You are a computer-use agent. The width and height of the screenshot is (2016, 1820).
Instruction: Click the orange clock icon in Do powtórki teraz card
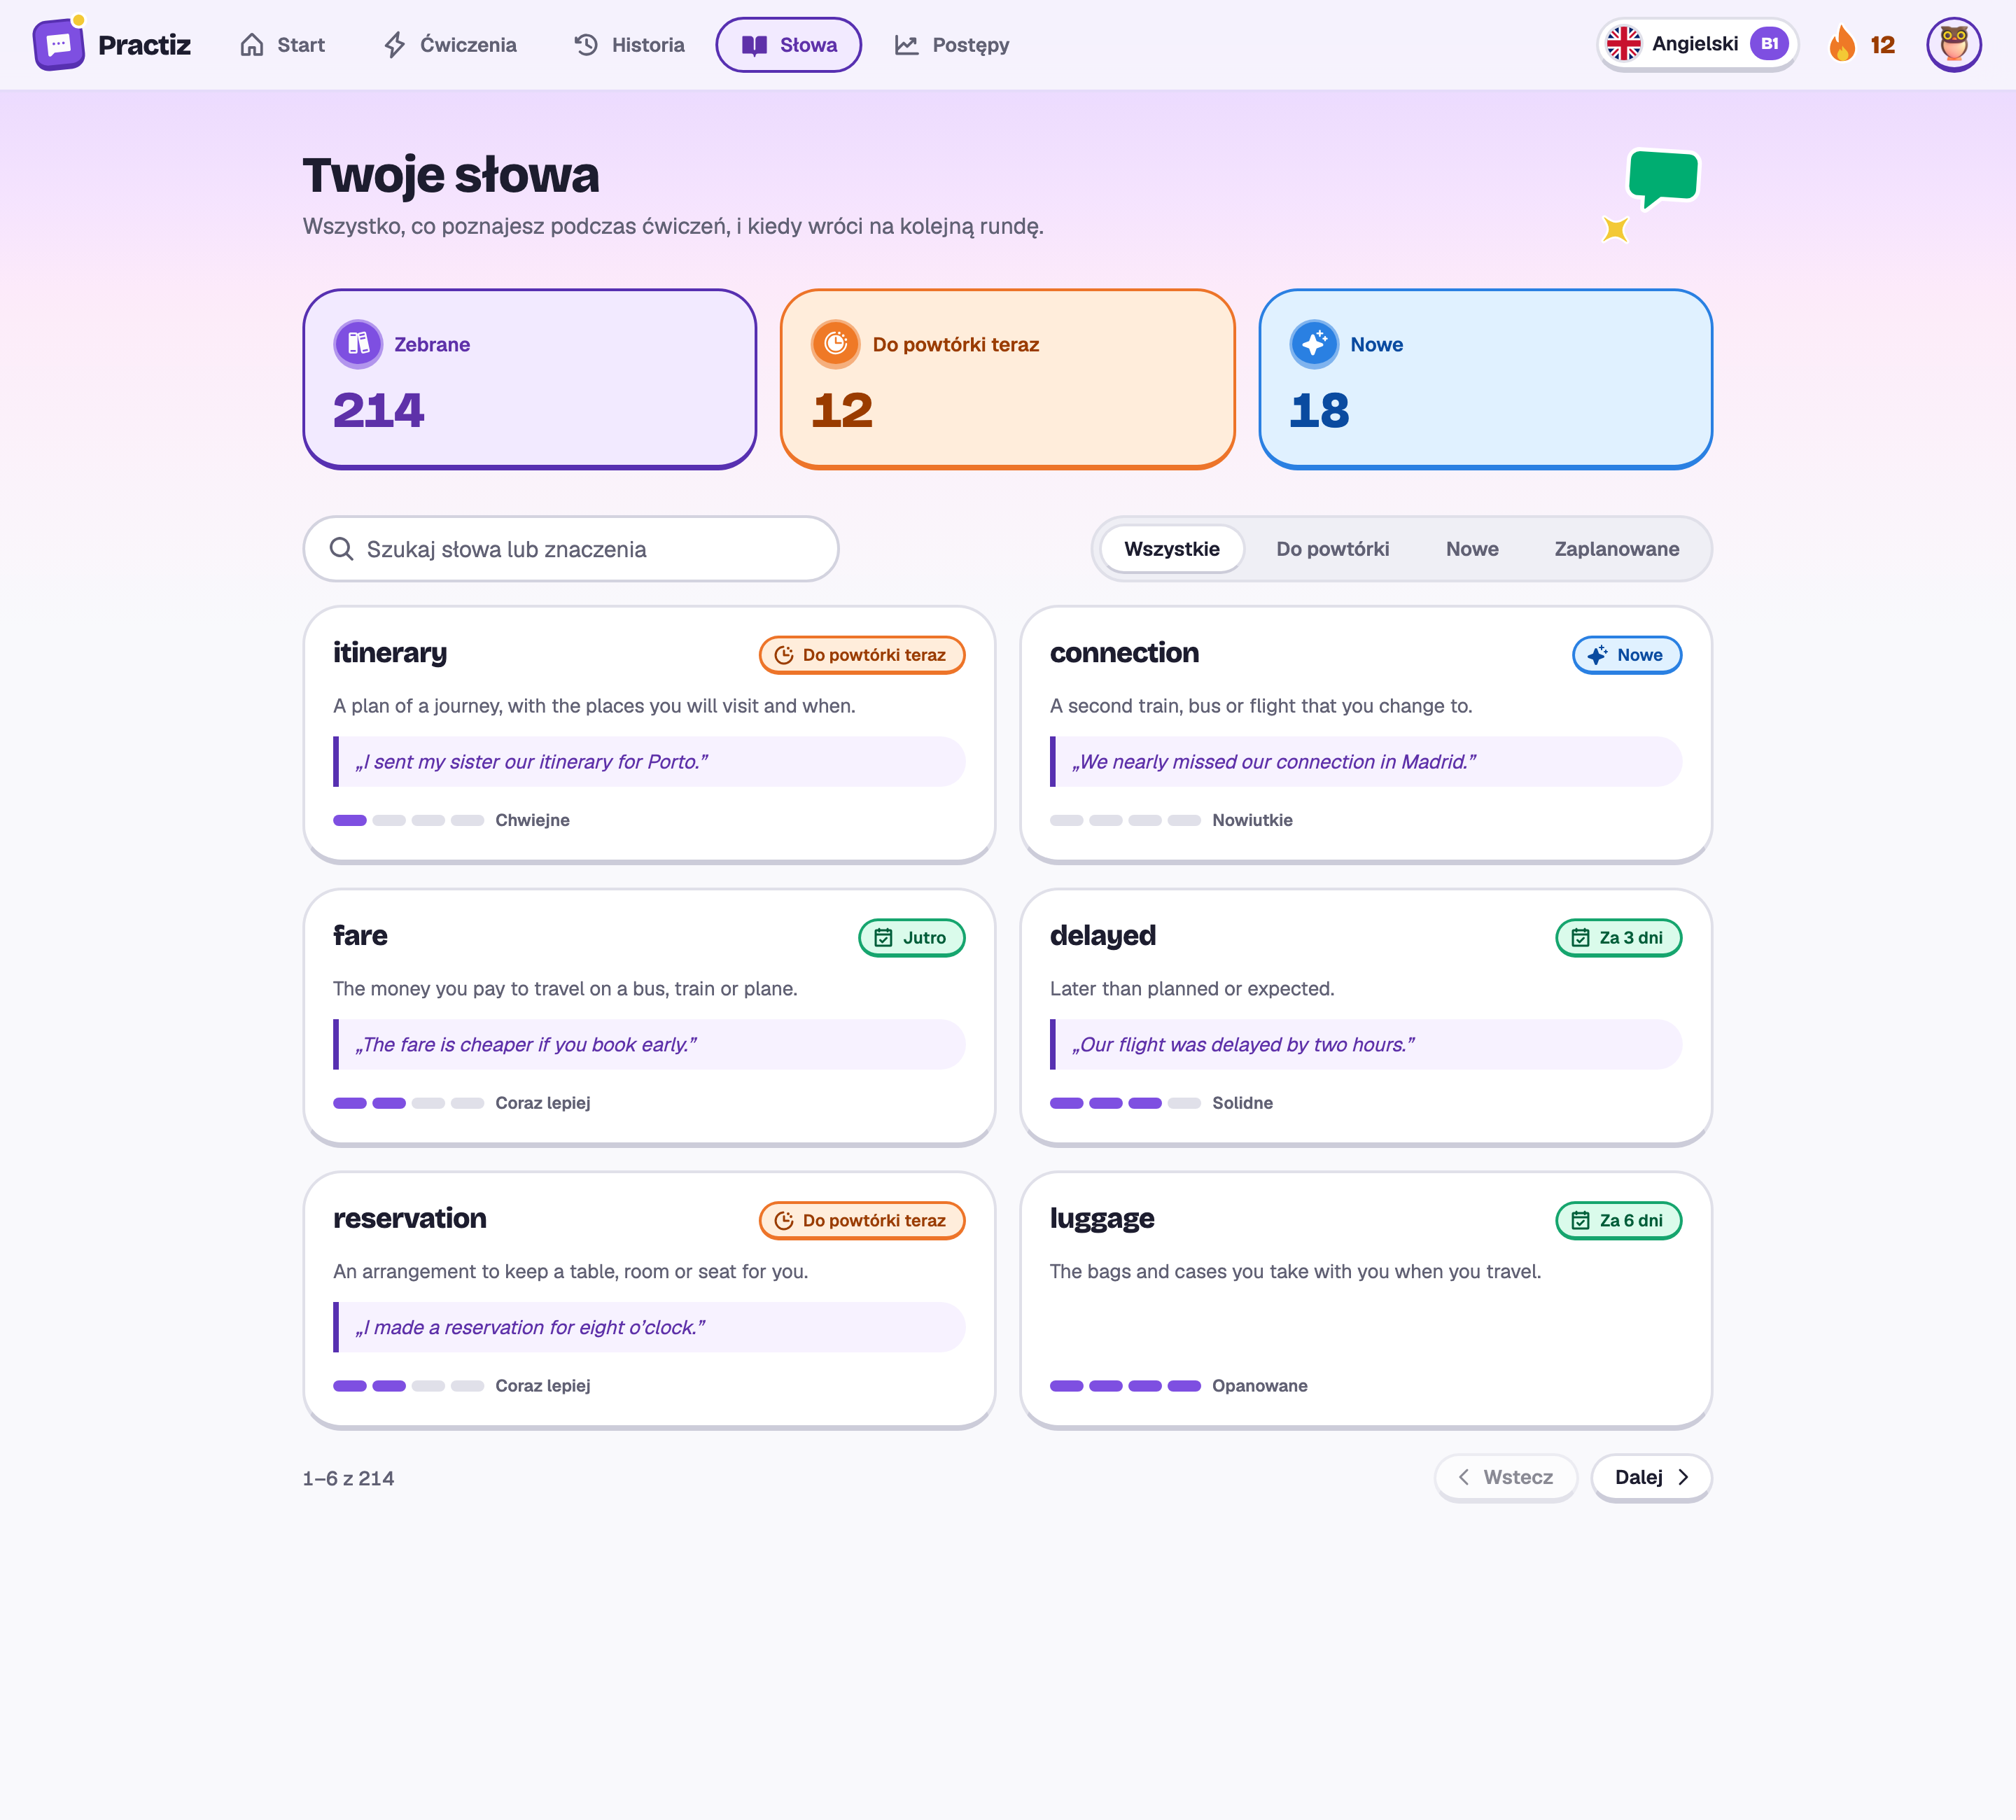tap(835, 344)
